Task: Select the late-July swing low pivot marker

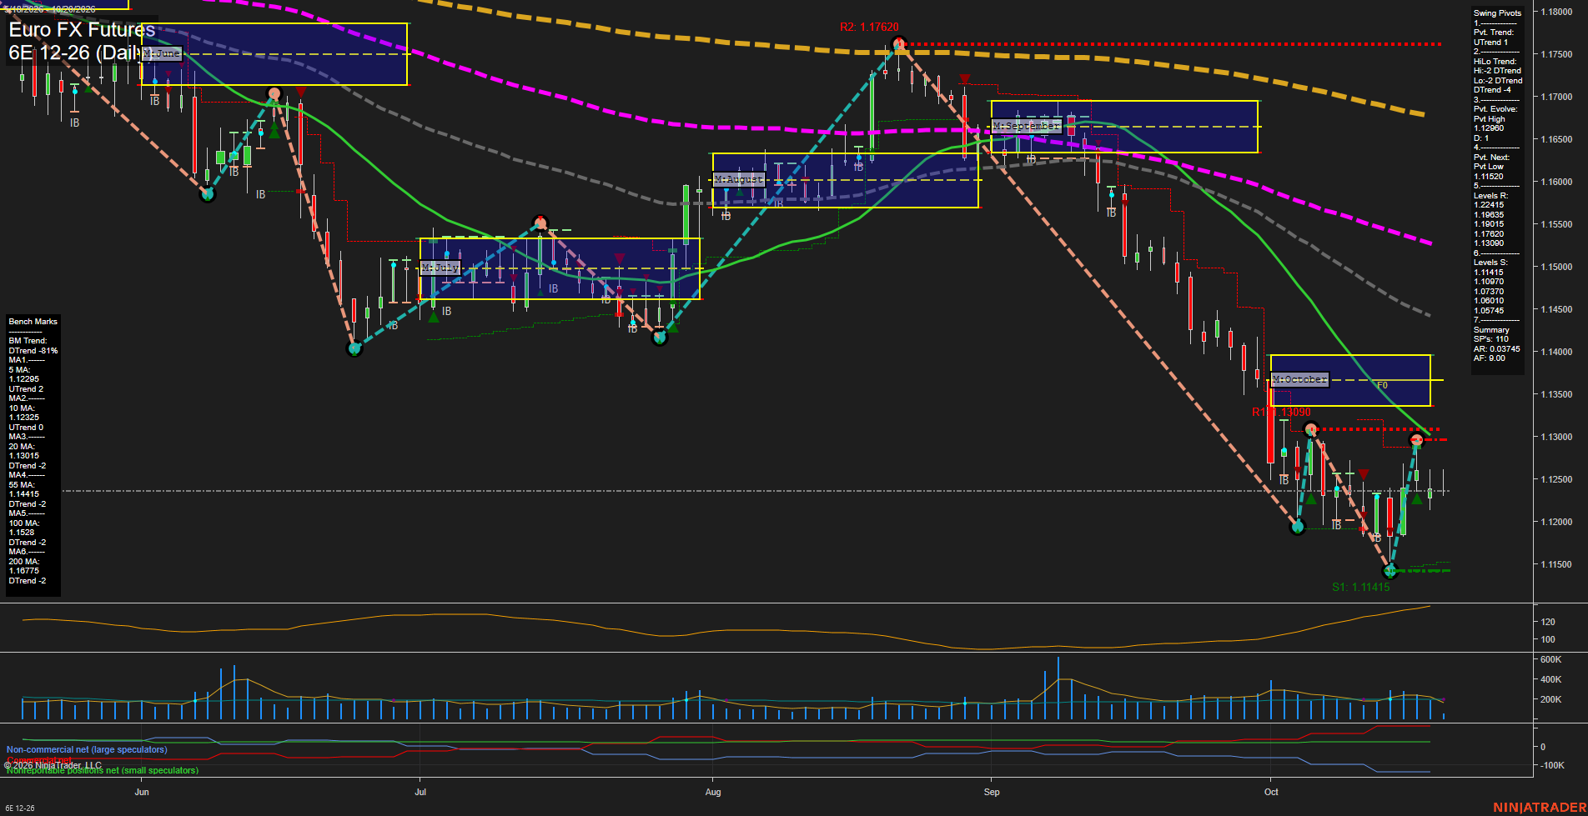Action: tap(660, 338)
